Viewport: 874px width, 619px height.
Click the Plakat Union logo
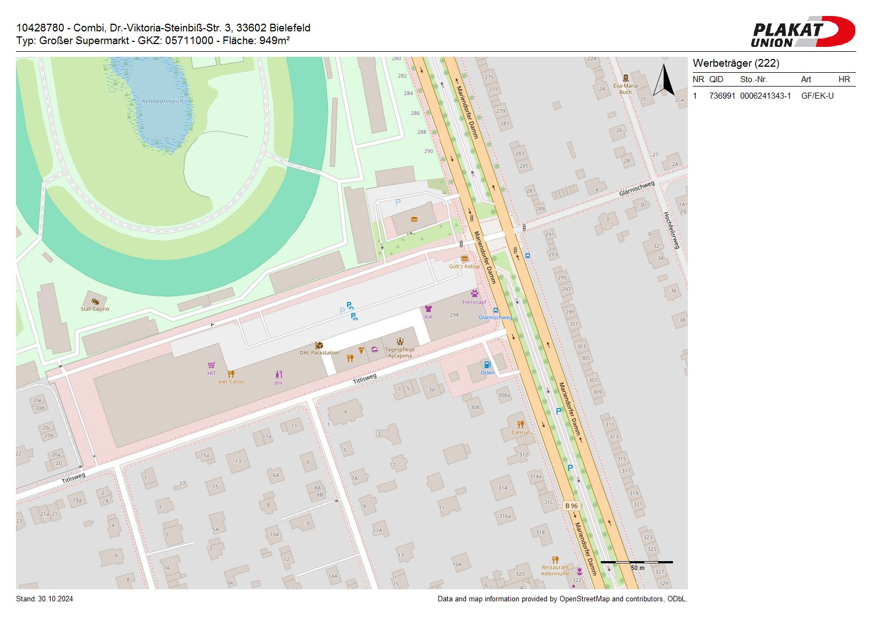[x=803, y=32]
